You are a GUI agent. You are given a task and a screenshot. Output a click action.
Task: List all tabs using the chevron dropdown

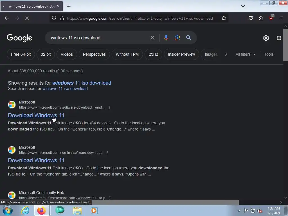click(x=243, y=6)
